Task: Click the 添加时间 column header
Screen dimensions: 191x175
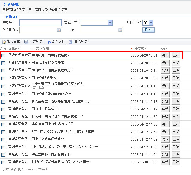Action: tap(141, 48)
